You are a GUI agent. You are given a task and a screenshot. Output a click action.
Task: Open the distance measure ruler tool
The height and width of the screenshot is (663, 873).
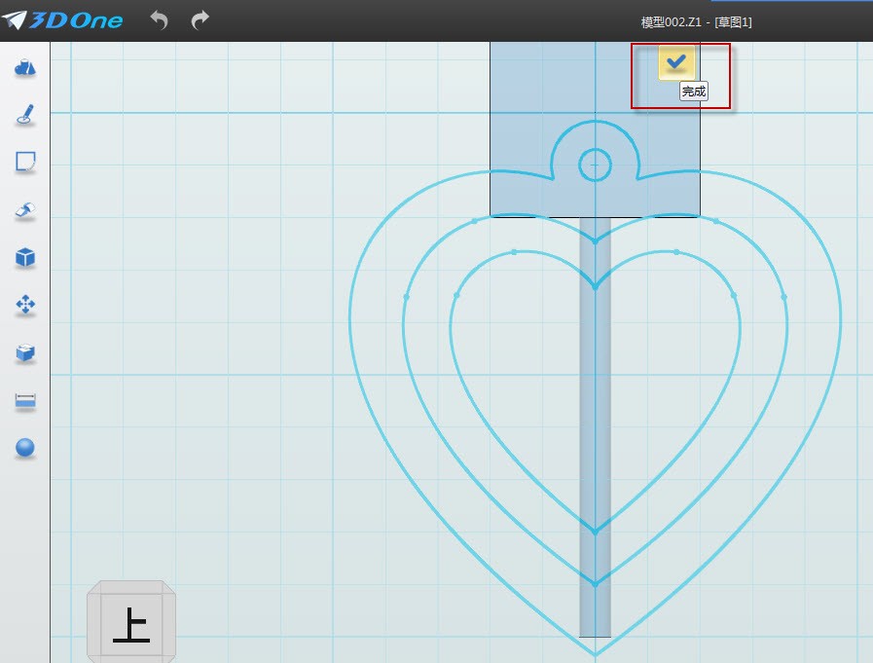click(25, 400)
